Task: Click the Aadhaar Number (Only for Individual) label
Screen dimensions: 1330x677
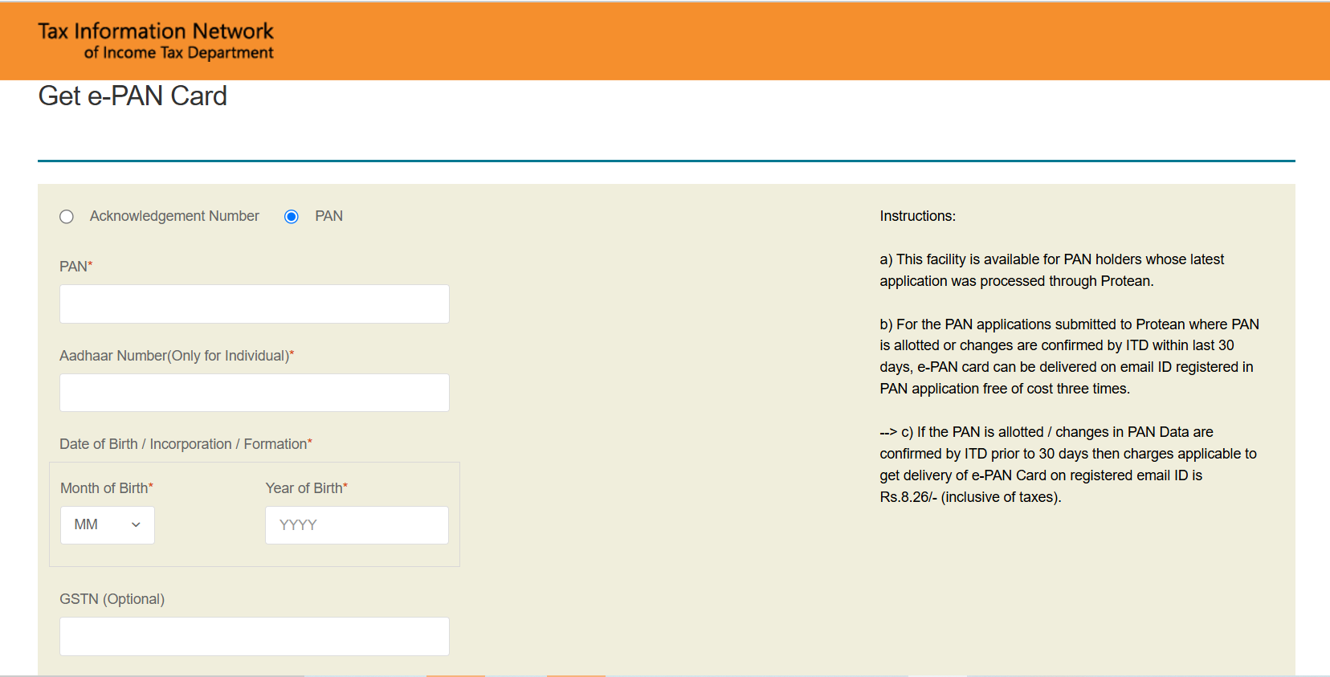Action: tap(176, 356)
